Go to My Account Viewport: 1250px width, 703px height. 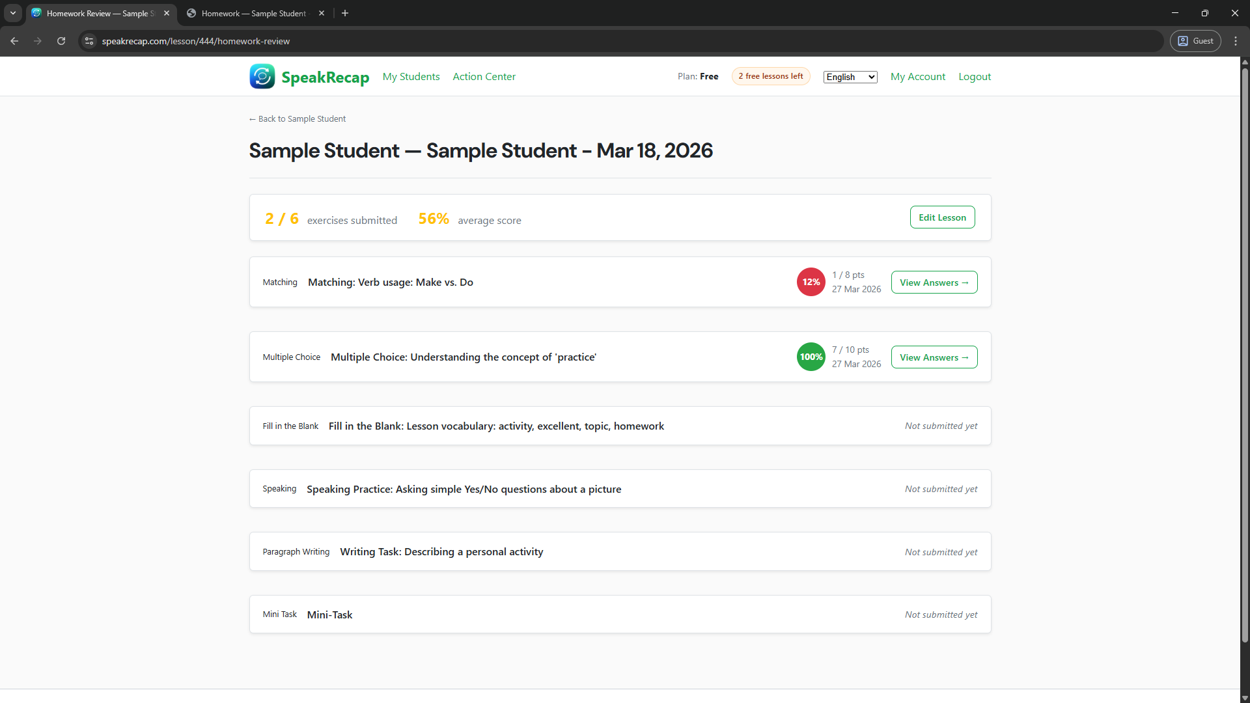coord(918,77)
